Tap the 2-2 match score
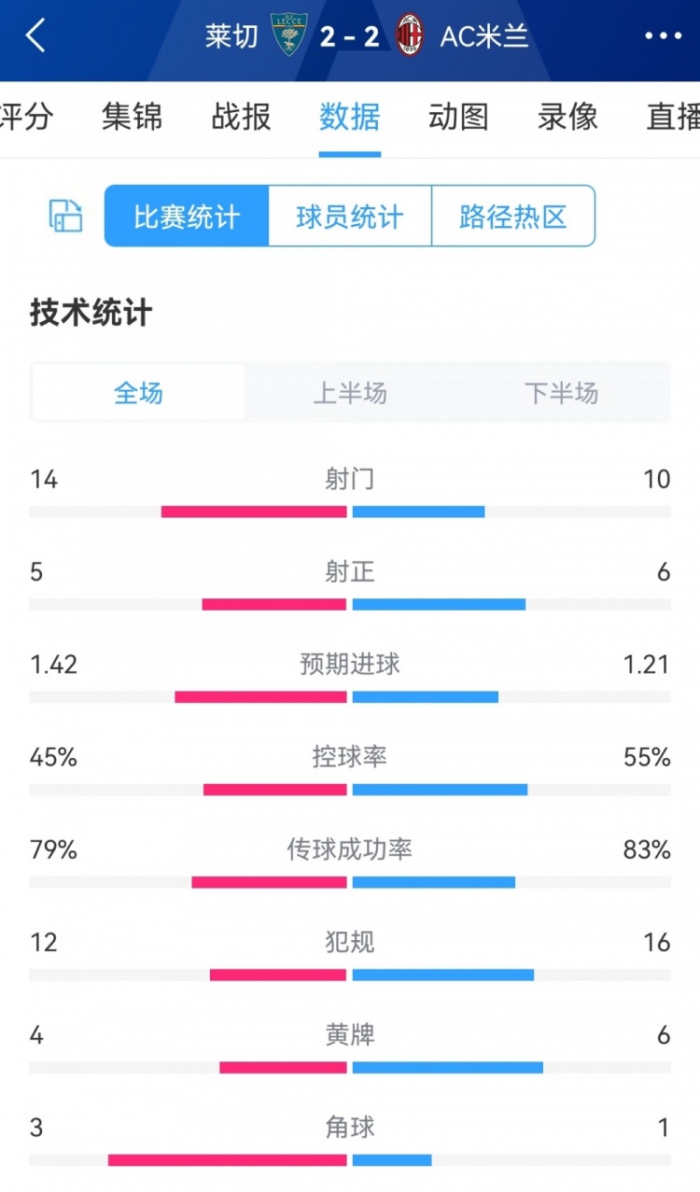The image size is (700, 1192). pyautogui.click(x=350, y=35)
